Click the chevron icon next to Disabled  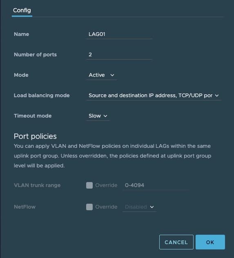152,207
